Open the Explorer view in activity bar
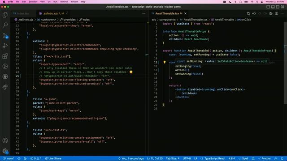 point(5,15)
